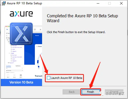Screen dimensions: 128x99
Task: Click the large Axure X app icon
Action: click(21, 34)
